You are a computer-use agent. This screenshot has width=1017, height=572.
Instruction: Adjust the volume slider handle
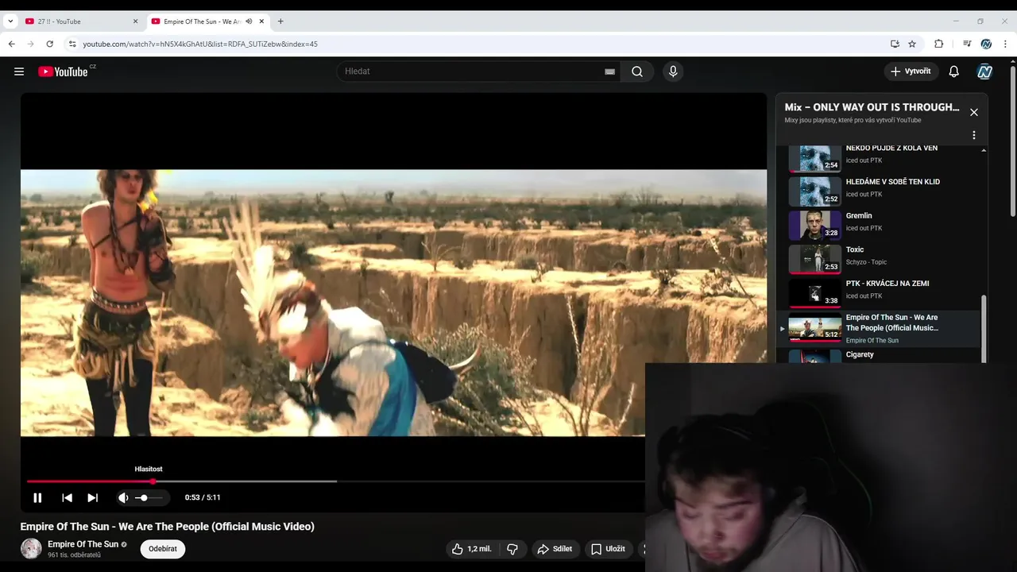tap(143, 497)
